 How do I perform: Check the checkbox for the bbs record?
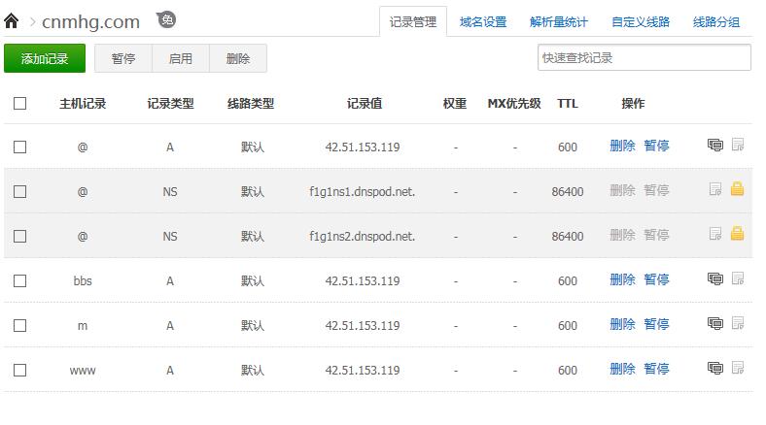click(20, 281)
